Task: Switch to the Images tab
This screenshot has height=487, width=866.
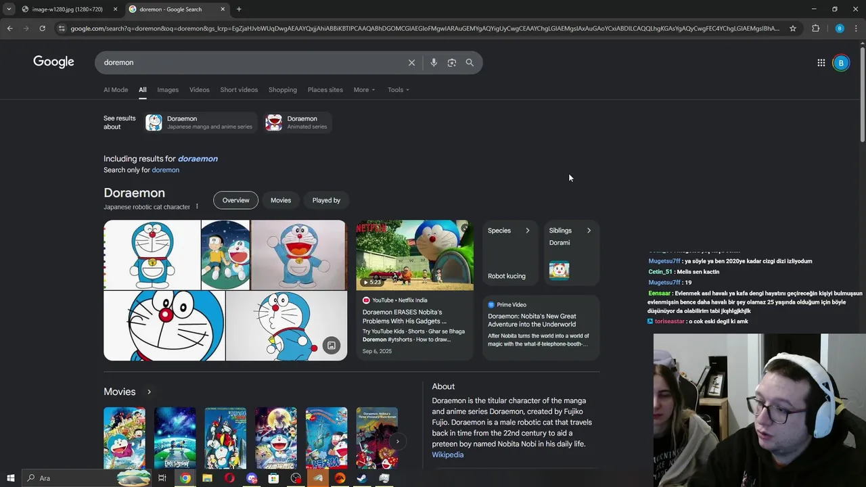Action: 168,90
